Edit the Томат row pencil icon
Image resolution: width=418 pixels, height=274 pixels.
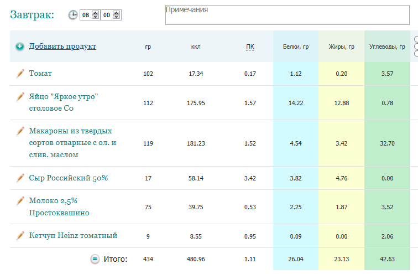coord(20,74)
